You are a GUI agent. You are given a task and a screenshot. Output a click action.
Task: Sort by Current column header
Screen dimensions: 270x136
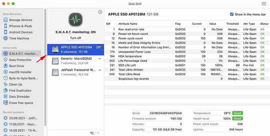[x=197, y=24]
